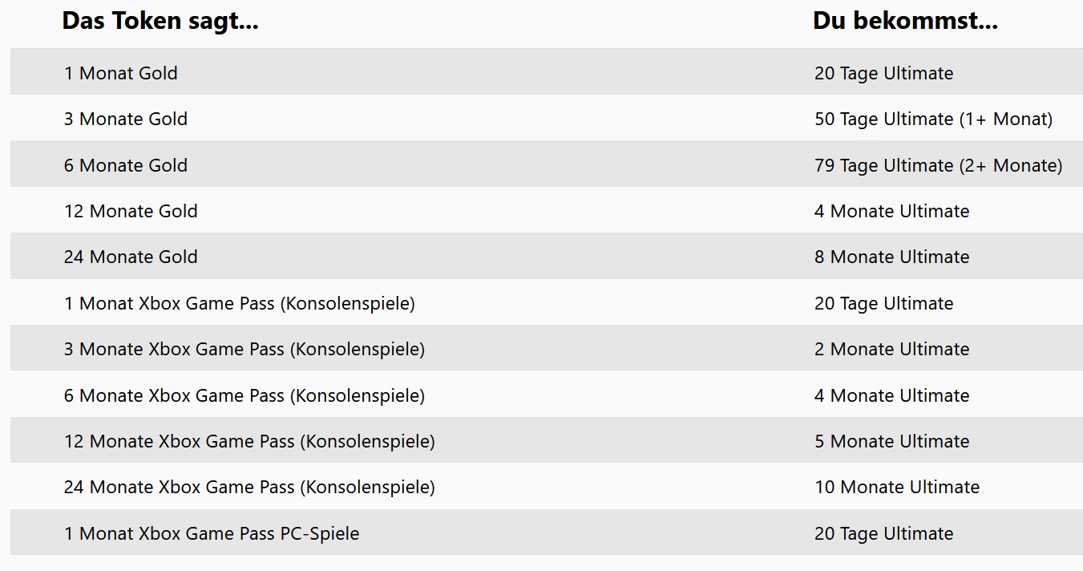This screenshot has width=1083, height=571.
Task: Click '24 Monate Xbox Game Pass (Konsolenspiele)'
Action: (x=249, y=487)
